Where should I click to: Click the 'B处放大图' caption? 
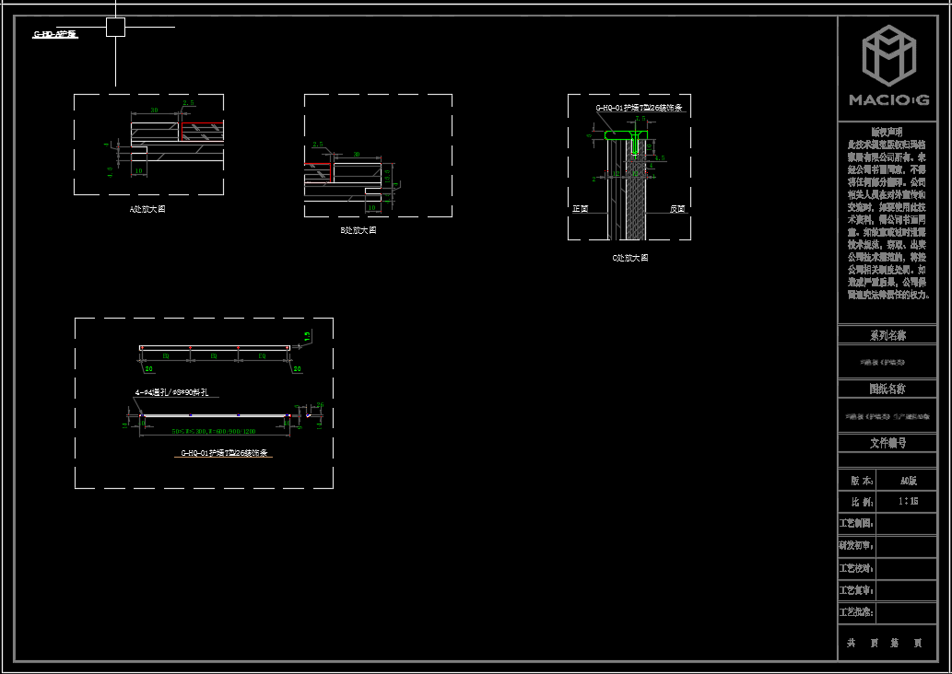coord(358,230)
